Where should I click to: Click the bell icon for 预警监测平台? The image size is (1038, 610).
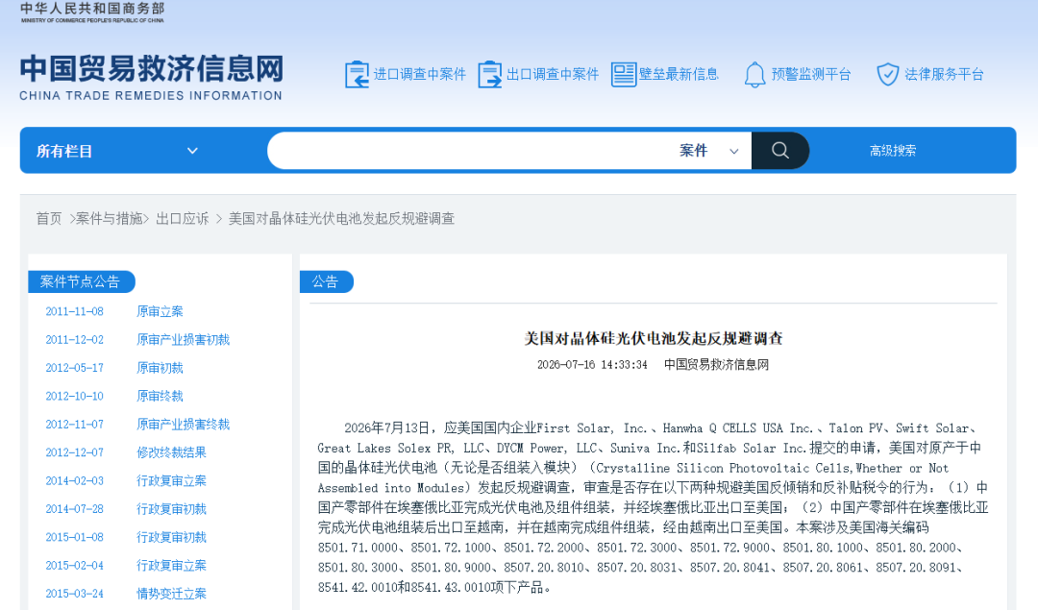tap(754, 75)
